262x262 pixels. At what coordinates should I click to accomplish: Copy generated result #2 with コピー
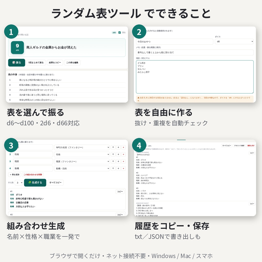tap(120, 215)
